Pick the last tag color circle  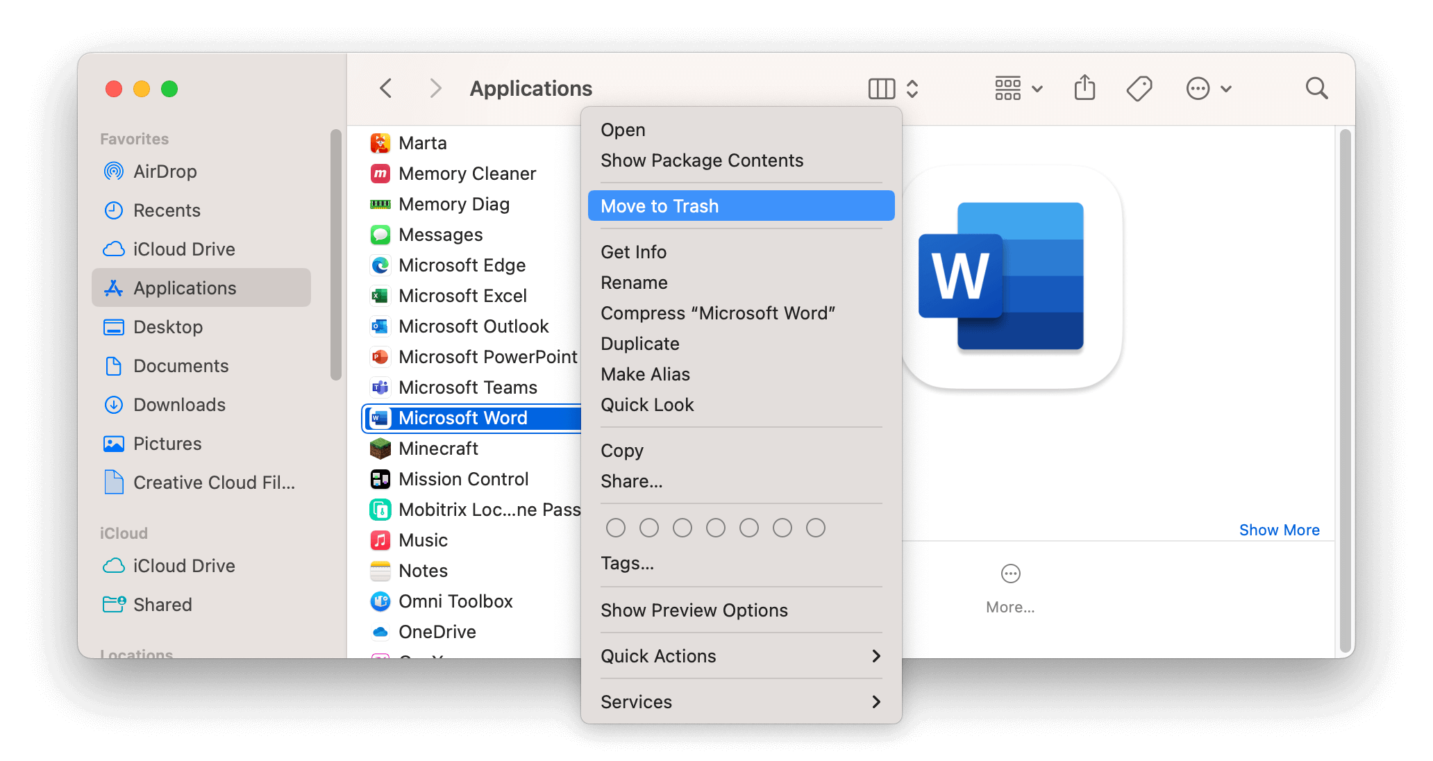(815, 528)
